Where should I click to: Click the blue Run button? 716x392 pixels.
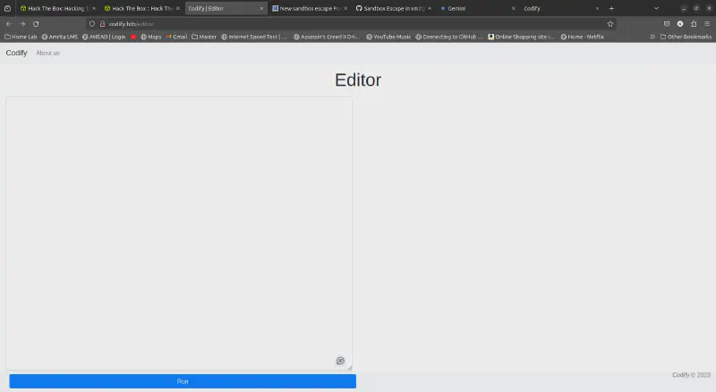tap(183, 381)
